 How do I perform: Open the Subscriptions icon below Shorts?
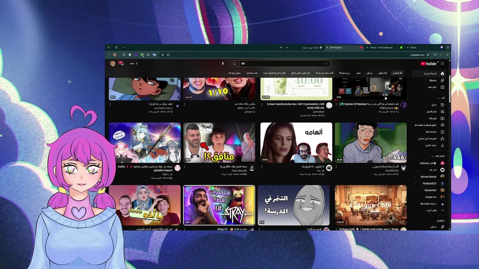(442, 87)
